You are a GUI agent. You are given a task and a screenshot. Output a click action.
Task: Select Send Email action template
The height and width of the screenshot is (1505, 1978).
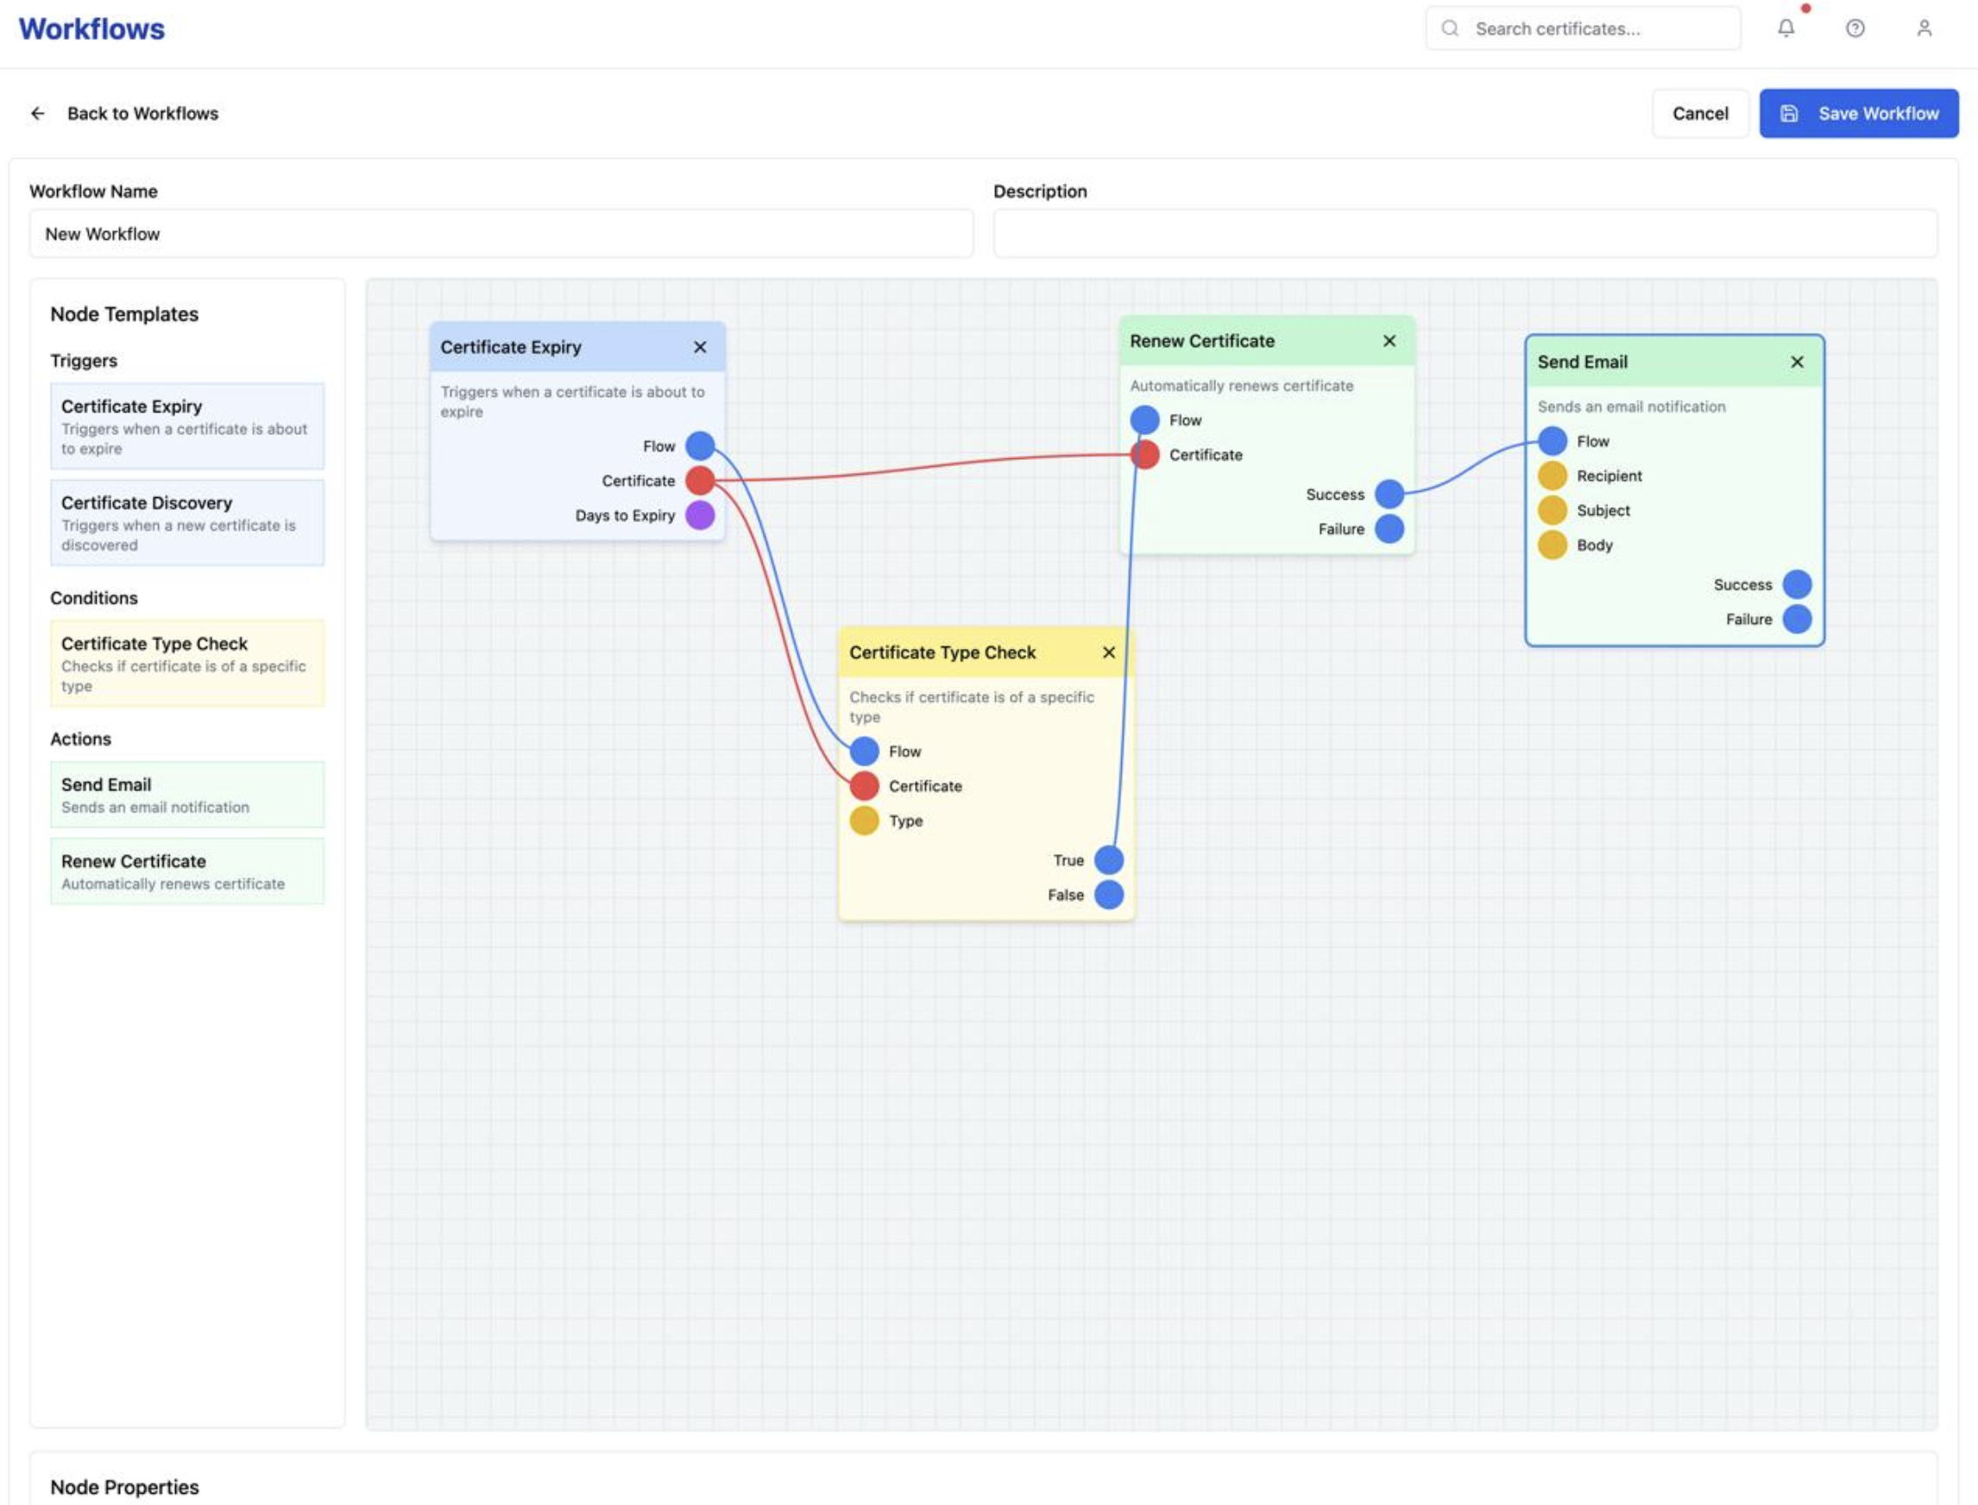coord(186,795)
